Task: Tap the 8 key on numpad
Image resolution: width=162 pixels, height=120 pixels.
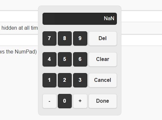Action: pyautogui.click(x=65, y=38)
